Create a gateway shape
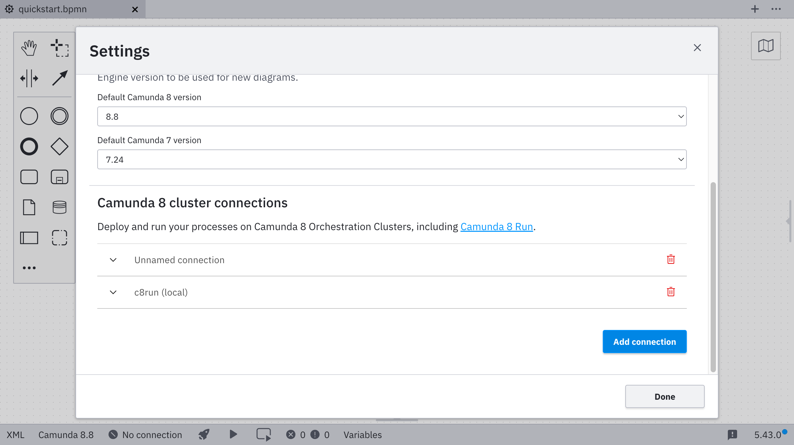The image size is (794, 445). (60, 146)
